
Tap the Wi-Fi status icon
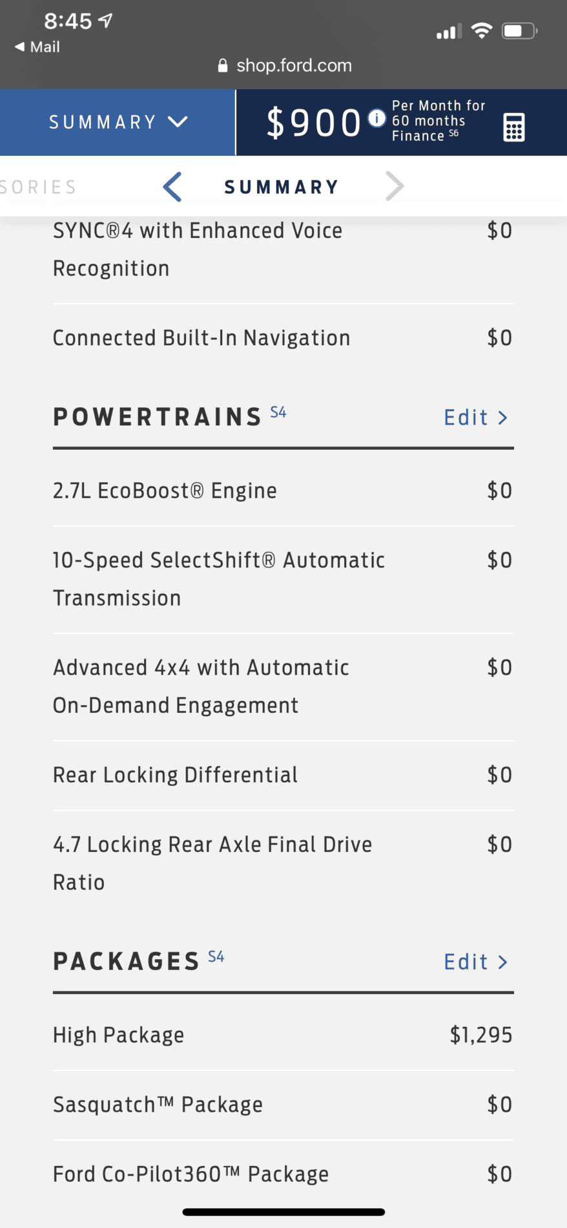point(482,30)
